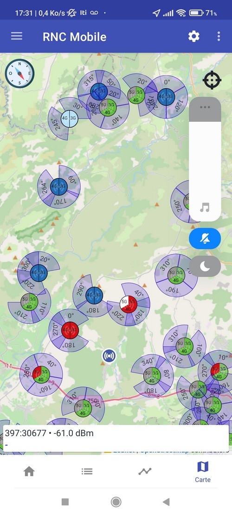Tap the Android home circle button

point(116,502)
